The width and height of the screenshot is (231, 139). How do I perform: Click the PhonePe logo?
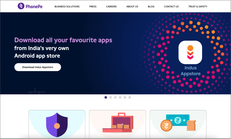(30, 6)
